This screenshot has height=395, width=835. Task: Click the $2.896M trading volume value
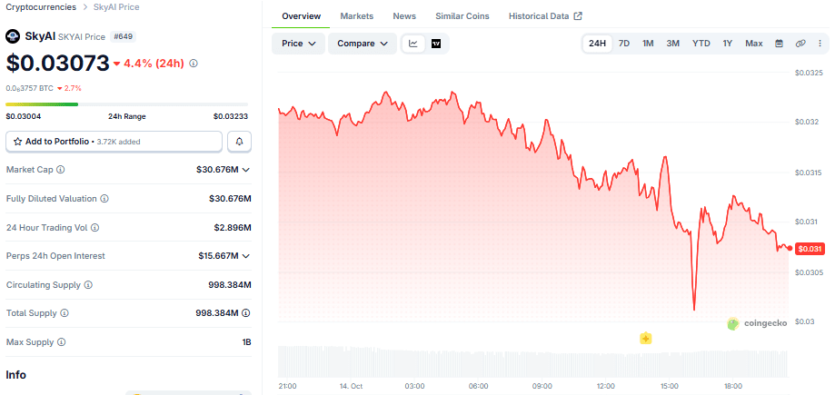(x=233, y=227)
